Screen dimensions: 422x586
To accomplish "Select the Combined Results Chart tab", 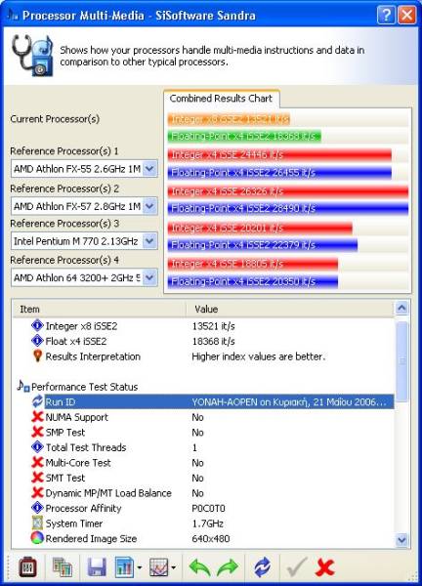I will coord(221,99).
